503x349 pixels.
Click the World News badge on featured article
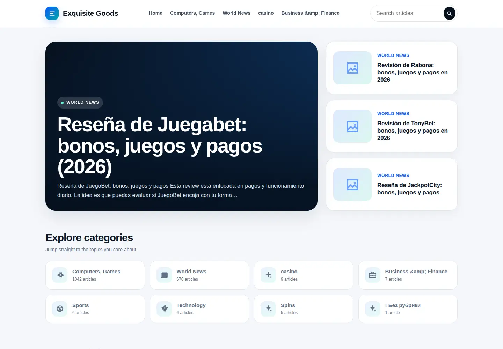pos(80,102)
